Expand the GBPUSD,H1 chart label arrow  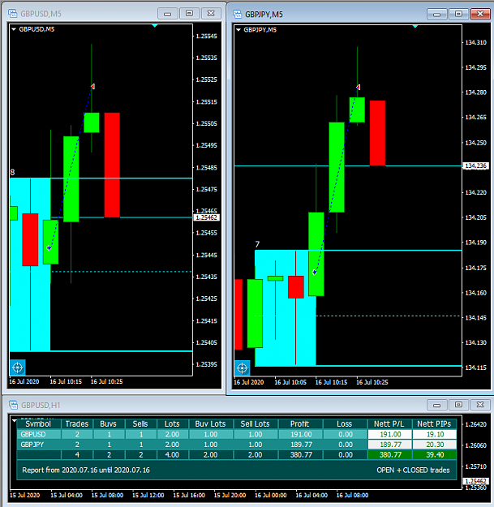[14, 421]
